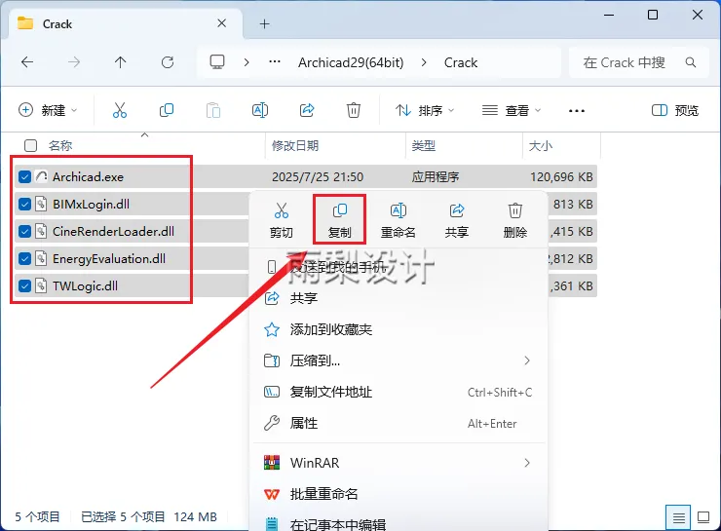Viewport: 721px width, 531px height.
Task: Click Crack breadcrumb in address bar
Action: (461, 62)
